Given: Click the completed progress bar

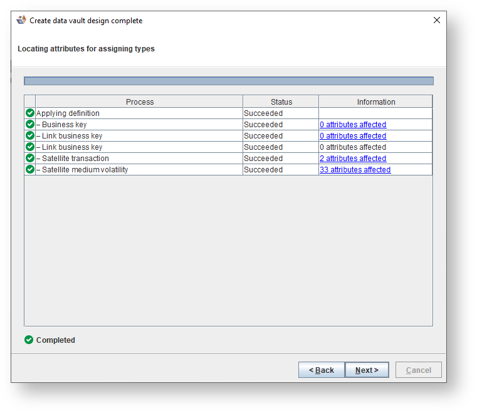Looking at the screenshot, I should point(228,81).
